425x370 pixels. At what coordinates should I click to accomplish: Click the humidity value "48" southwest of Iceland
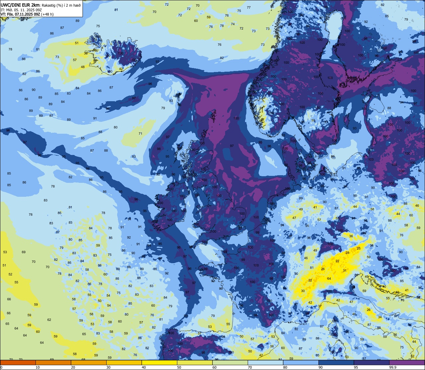tap(83, 67)
